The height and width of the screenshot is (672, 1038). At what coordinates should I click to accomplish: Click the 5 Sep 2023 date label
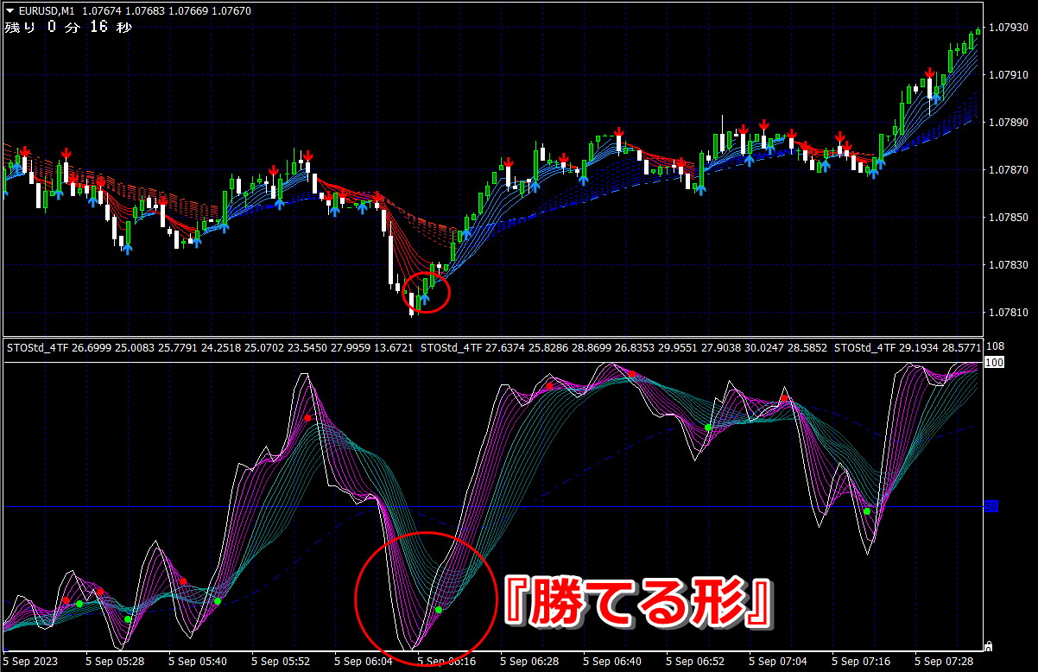pos(31,662)
